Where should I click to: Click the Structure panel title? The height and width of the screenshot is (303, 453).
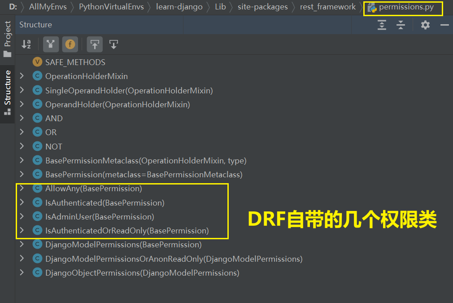(x=35, y=25)
